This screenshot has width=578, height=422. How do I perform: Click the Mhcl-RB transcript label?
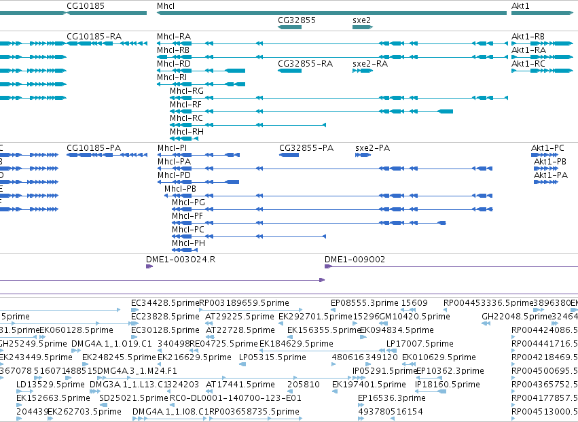pos(173,50)
